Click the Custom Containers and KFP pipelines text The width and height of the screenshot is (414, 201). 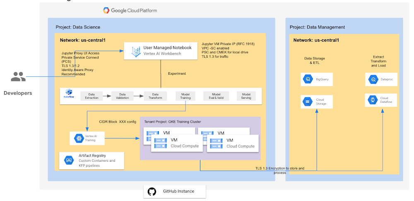97,163
